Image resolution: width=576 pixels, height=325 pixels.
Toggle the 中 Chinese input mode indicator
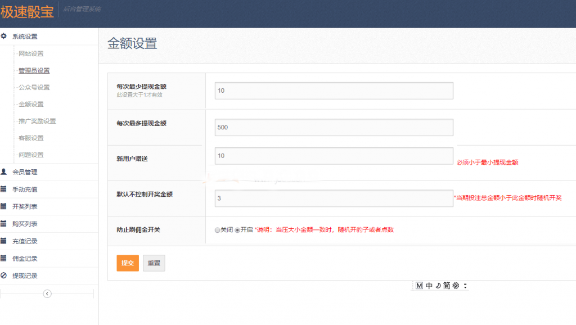(x=429, y=286)
